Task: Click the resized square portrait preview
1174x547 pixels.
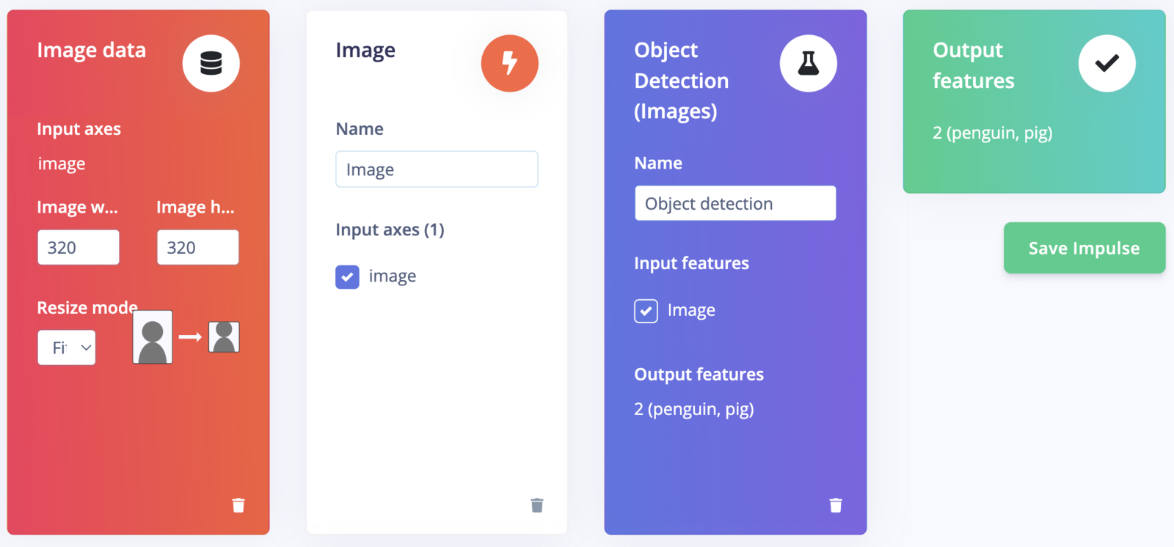Action: [224, 337]
